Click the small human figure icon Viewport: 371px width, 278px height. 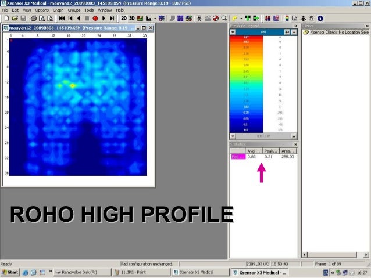point(199,18)
